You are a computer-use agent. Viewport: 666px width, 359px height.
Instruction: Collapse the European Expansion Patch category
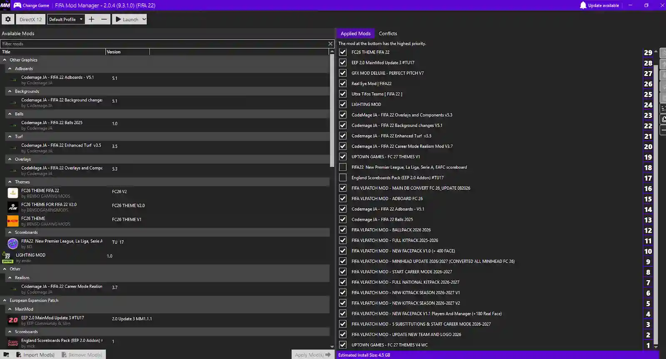[5, 300]
